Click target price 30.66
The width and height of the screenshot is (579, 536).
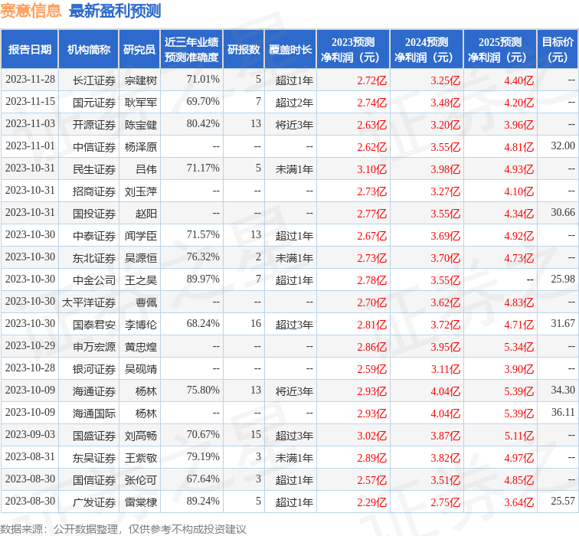coord(563,212)
